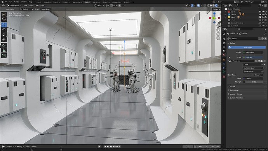This screenshot has width=268, height=151.
Task: Expand the Sun Position panel
Action: pos(247,90)
